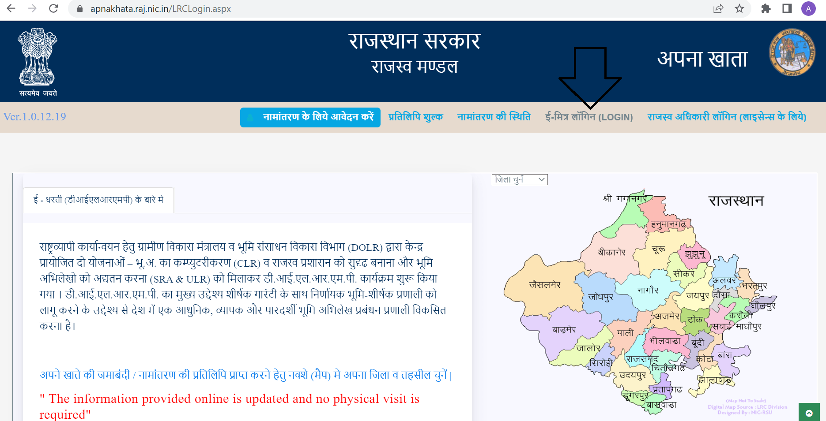This screenshot has height=421, width=826.
Task: Click the national emblem above सत्यमेव जयते
Action: (36, 57)
